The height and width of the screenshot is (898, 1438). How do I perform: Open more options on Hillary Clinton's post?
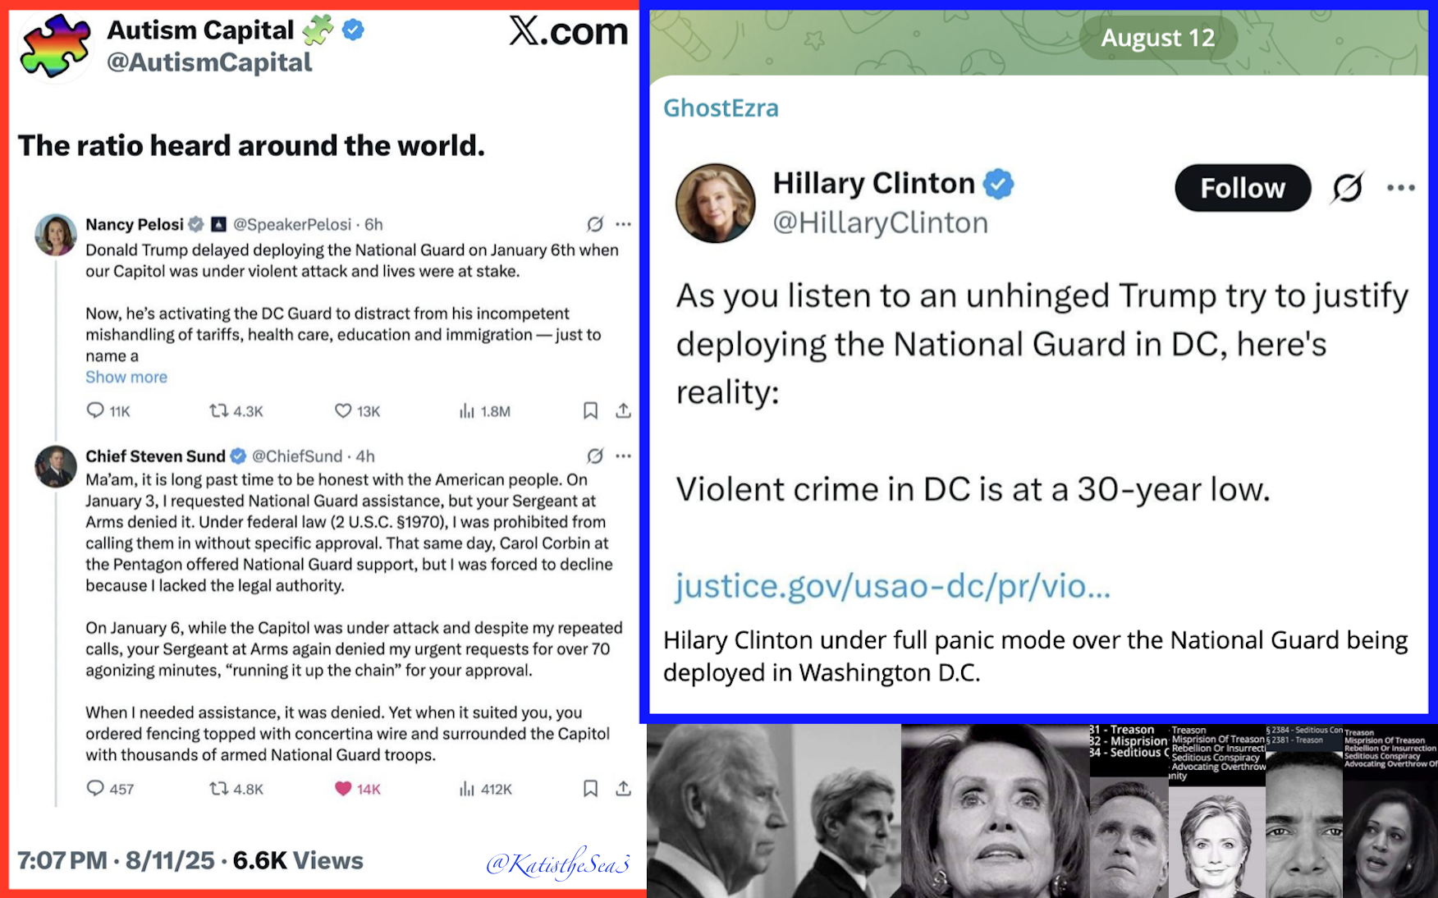pyautogui.click(x=1400, y=188)
